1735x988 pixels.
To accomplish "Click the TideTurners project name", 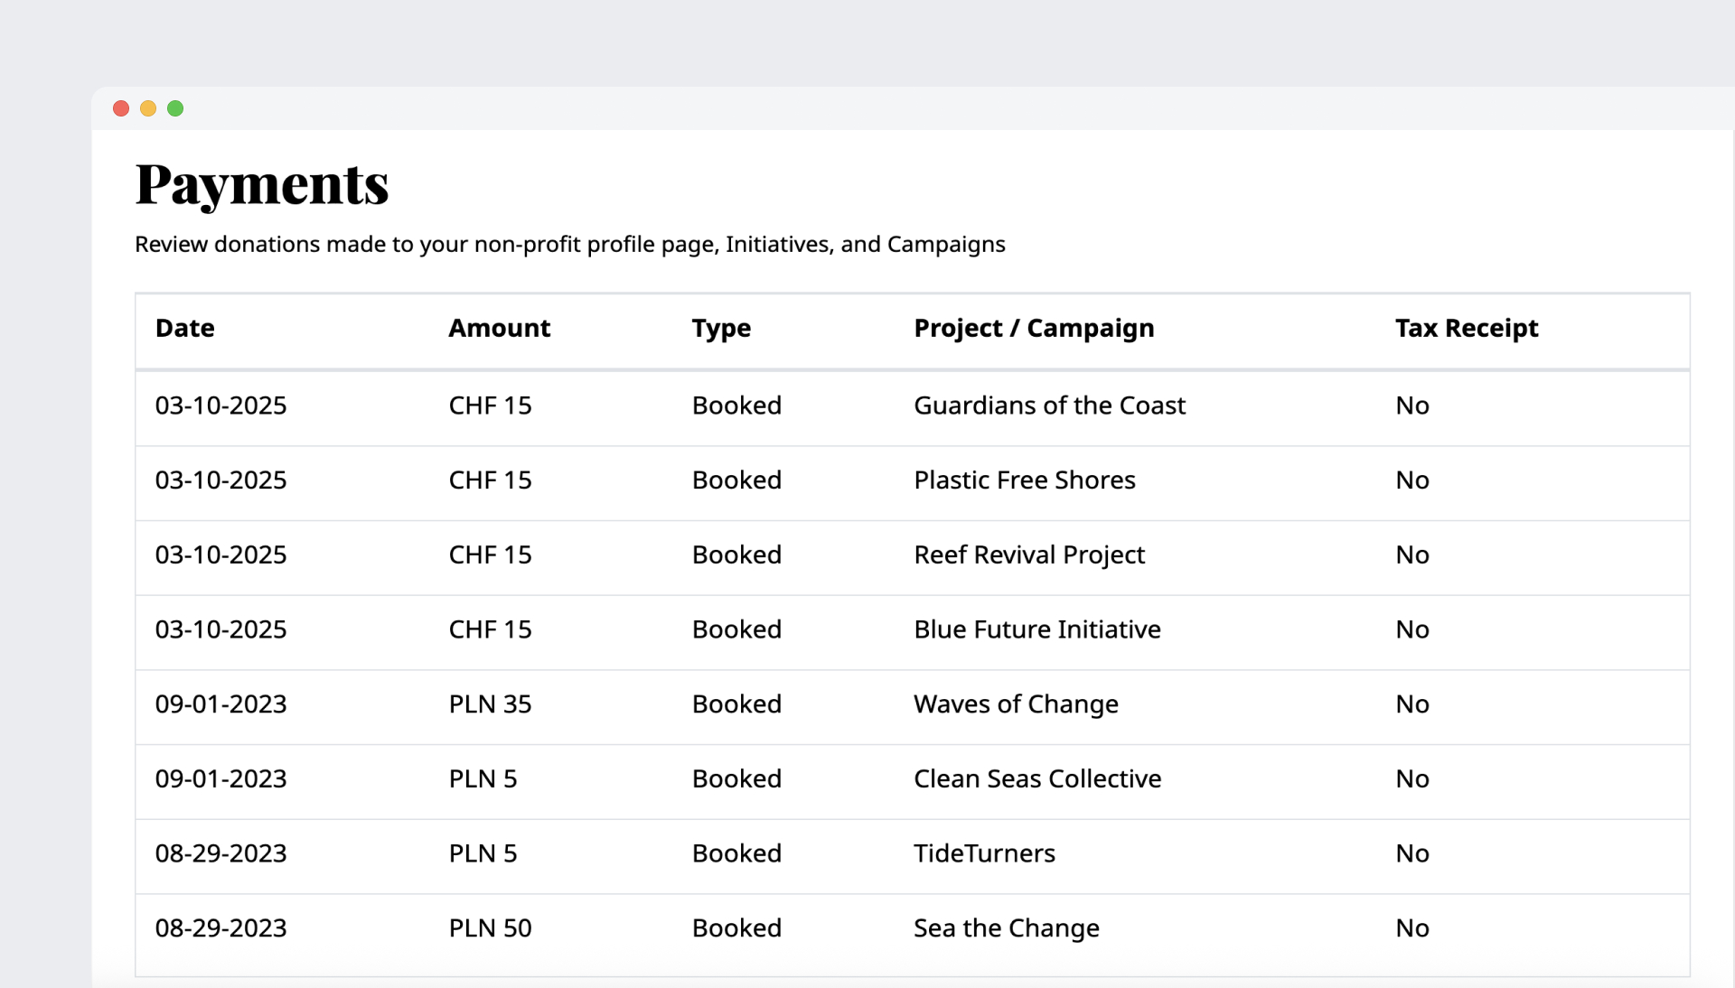I will (x=983, y=853).
